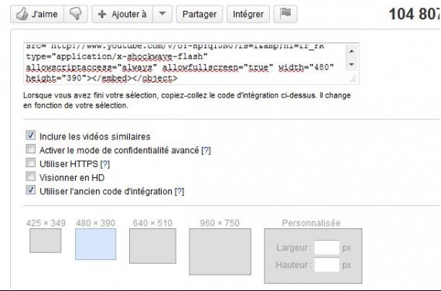This screenshot has width=441, height=291.
Task: Open the Intégrer tab
Action: 248,14
